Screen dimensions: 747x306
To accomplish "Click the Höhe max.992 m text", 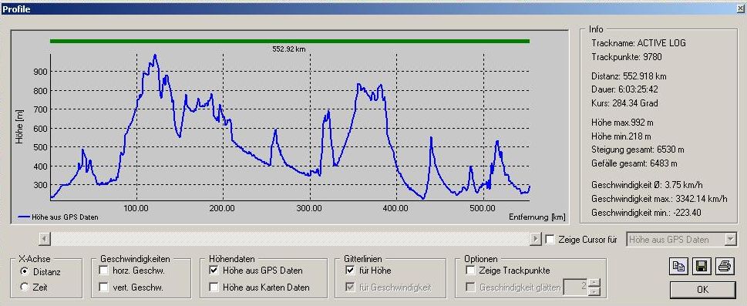I will coord(621,123).
